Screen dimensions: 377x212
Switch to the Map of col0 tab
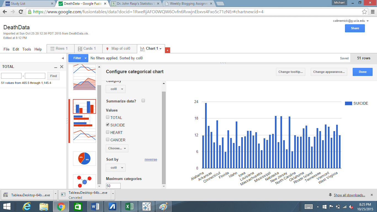[x=120, y=49]
